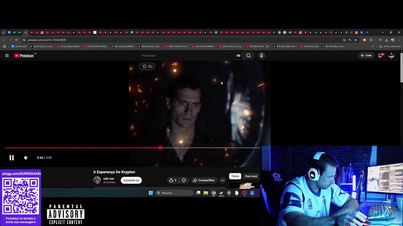Open the Chrome extensions puzzle icon
The image size is (403, 226).
pos(371,40)
